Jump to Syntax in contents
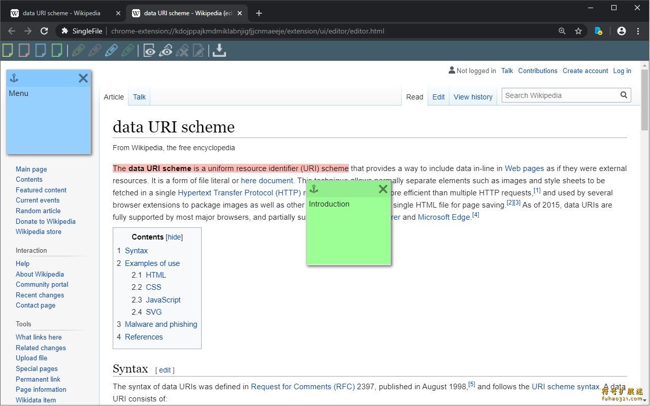This screenshot has height=406, width=650. [x=136, y=251]
